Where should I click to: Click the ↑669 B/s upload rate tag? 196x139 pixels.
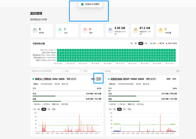[x=37, y=104]
